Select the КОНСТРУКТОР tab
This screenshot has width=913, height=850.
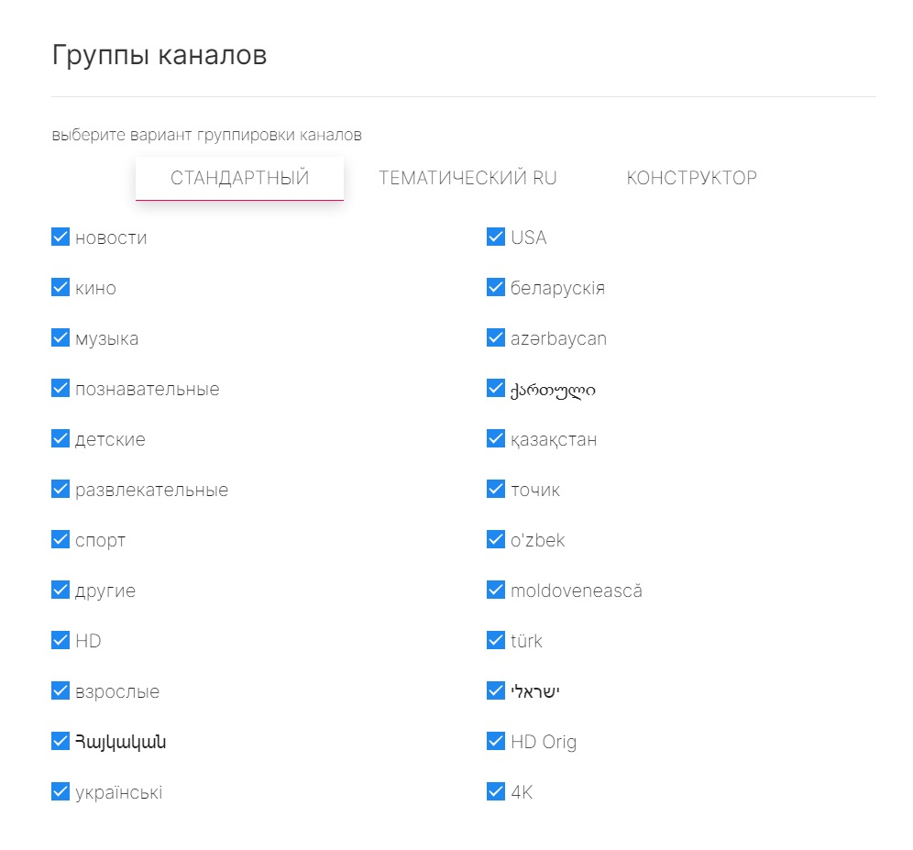pos(691,178)
